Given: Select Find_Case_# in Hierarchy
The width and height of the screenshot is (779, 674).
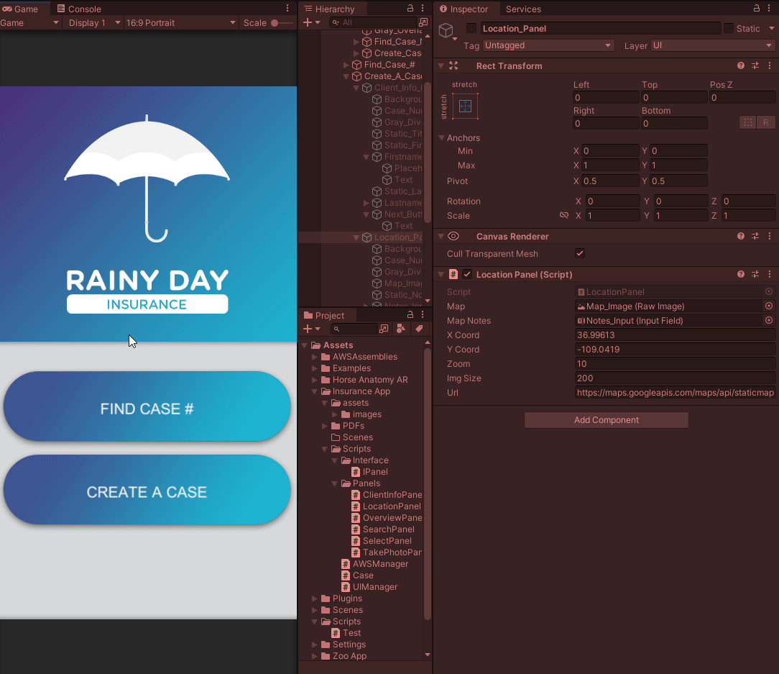Looking at the screenshot, I should click(x=384, y=65).
